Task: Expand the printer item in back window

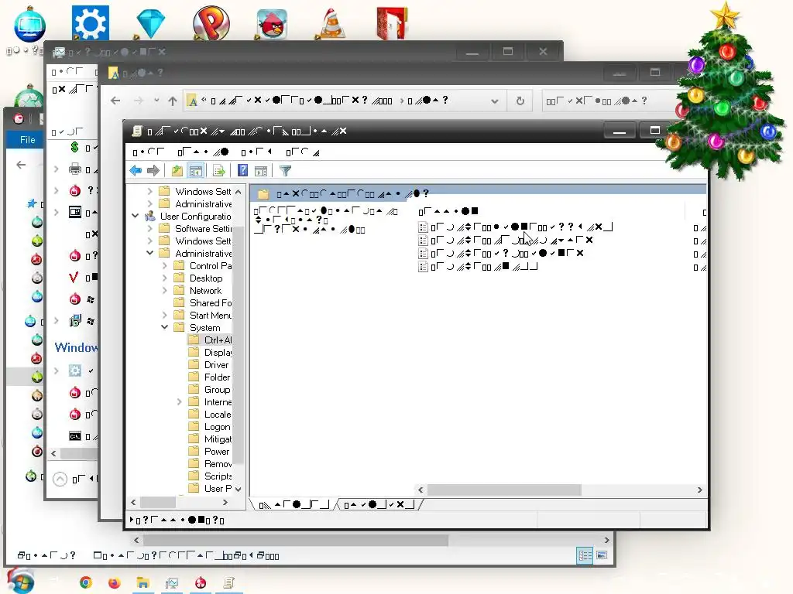Action: pyautogui.click(x=56, y=169)
